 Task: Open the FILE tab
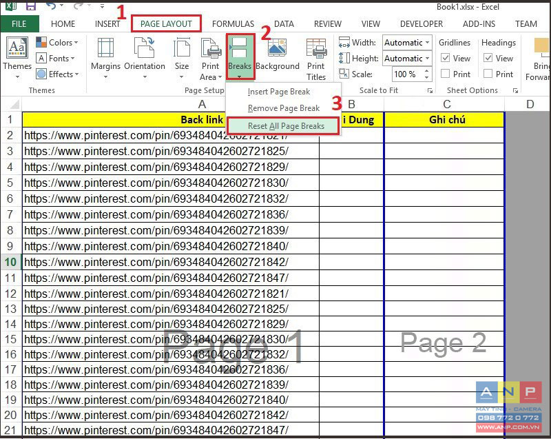[19, 24]
